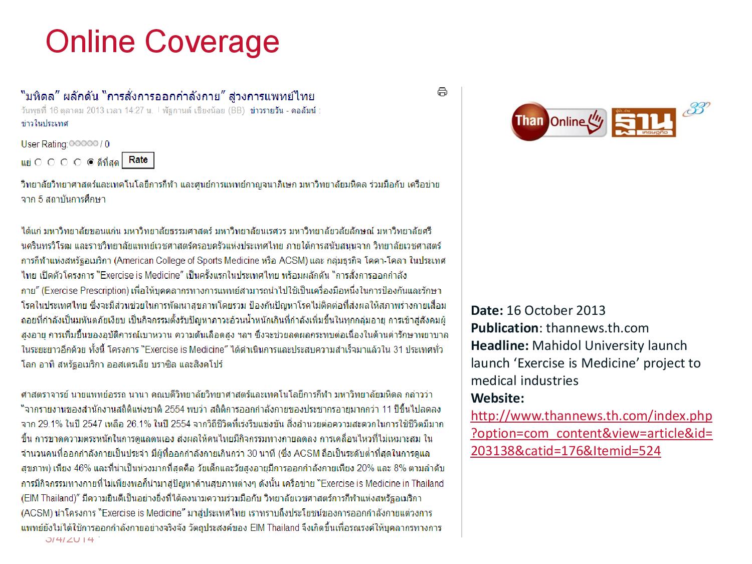Click the 33rd anniversary emblem
The height and width of the screenshot is (564, 752).
[697, 108]
